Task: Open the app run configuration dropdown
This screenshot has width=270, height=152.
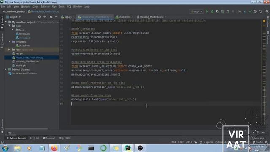Action: [197, 11]
